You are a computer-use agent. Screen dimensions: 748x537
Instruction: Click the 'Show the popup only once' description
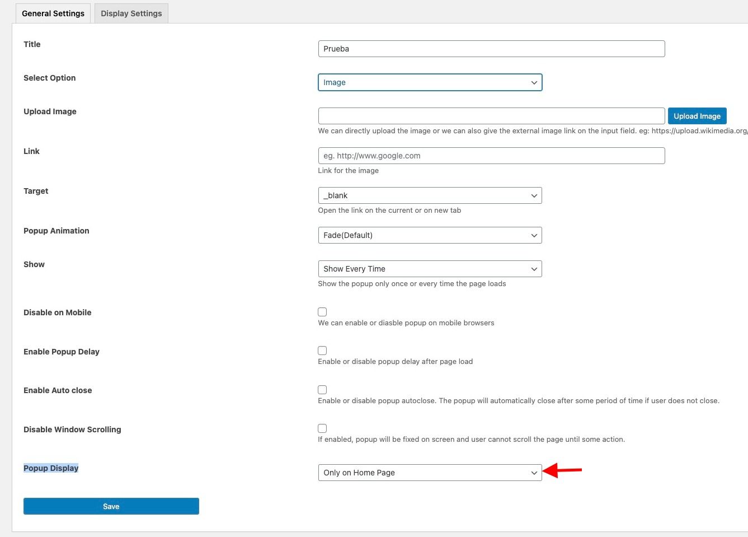click(412, 284)
